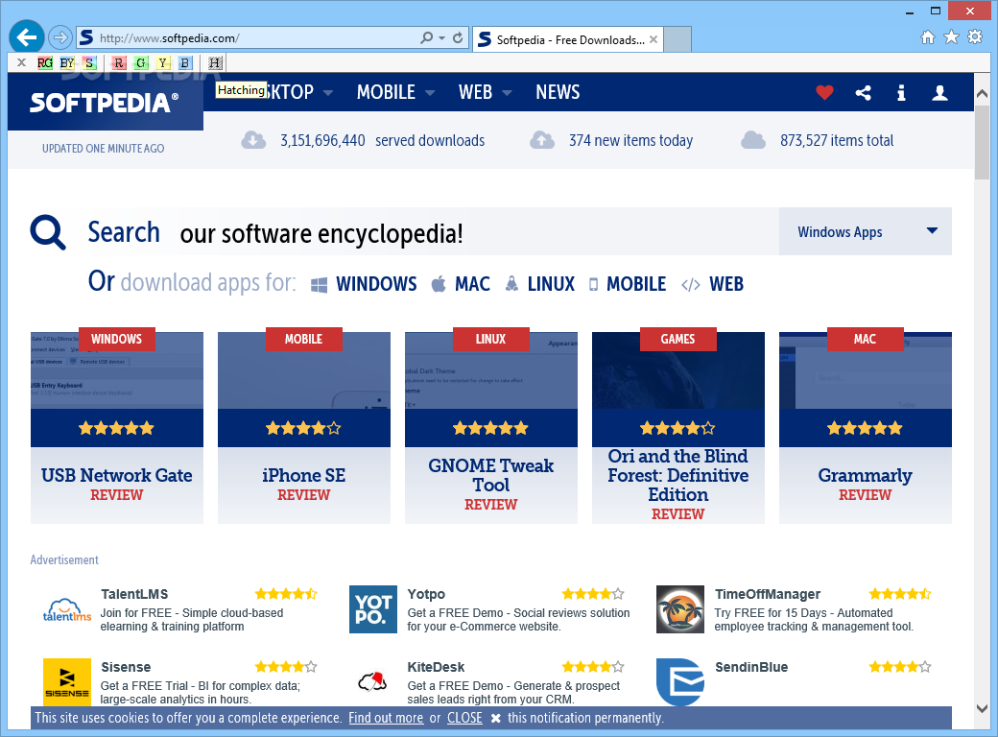Open the MOBILE navigation item
The image size is (998, 737).
386,92
